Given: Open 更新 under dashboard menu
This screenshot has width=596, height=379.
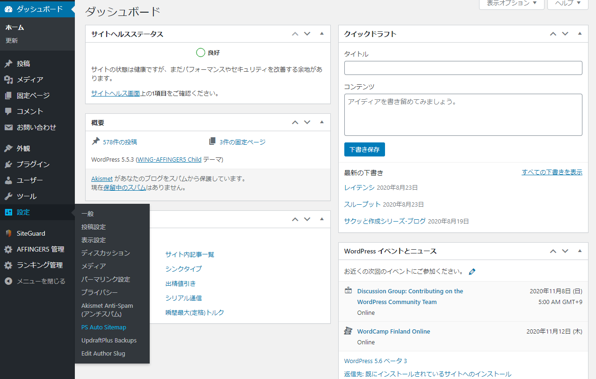Looking at the screenshot, I should 12,41.
